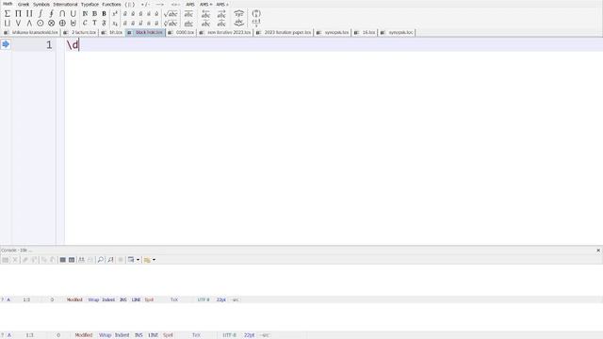Click the A indicator in bottom status bar
This screenshot has width=603, height=339.
pyautogui.click(x=9, y=335)
